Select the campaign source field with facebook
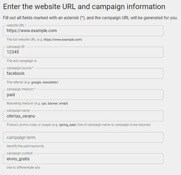Viewport: 181px width, 175px height. 83,73
